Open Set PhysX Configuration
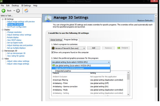 (17, 27)
